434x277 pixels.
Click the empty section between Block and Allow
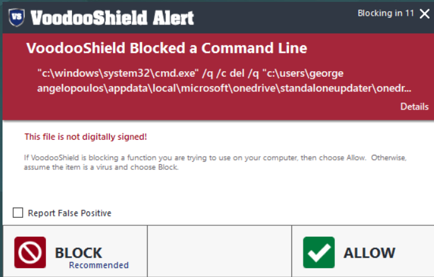pyautogui.click(x=219, y=252)
